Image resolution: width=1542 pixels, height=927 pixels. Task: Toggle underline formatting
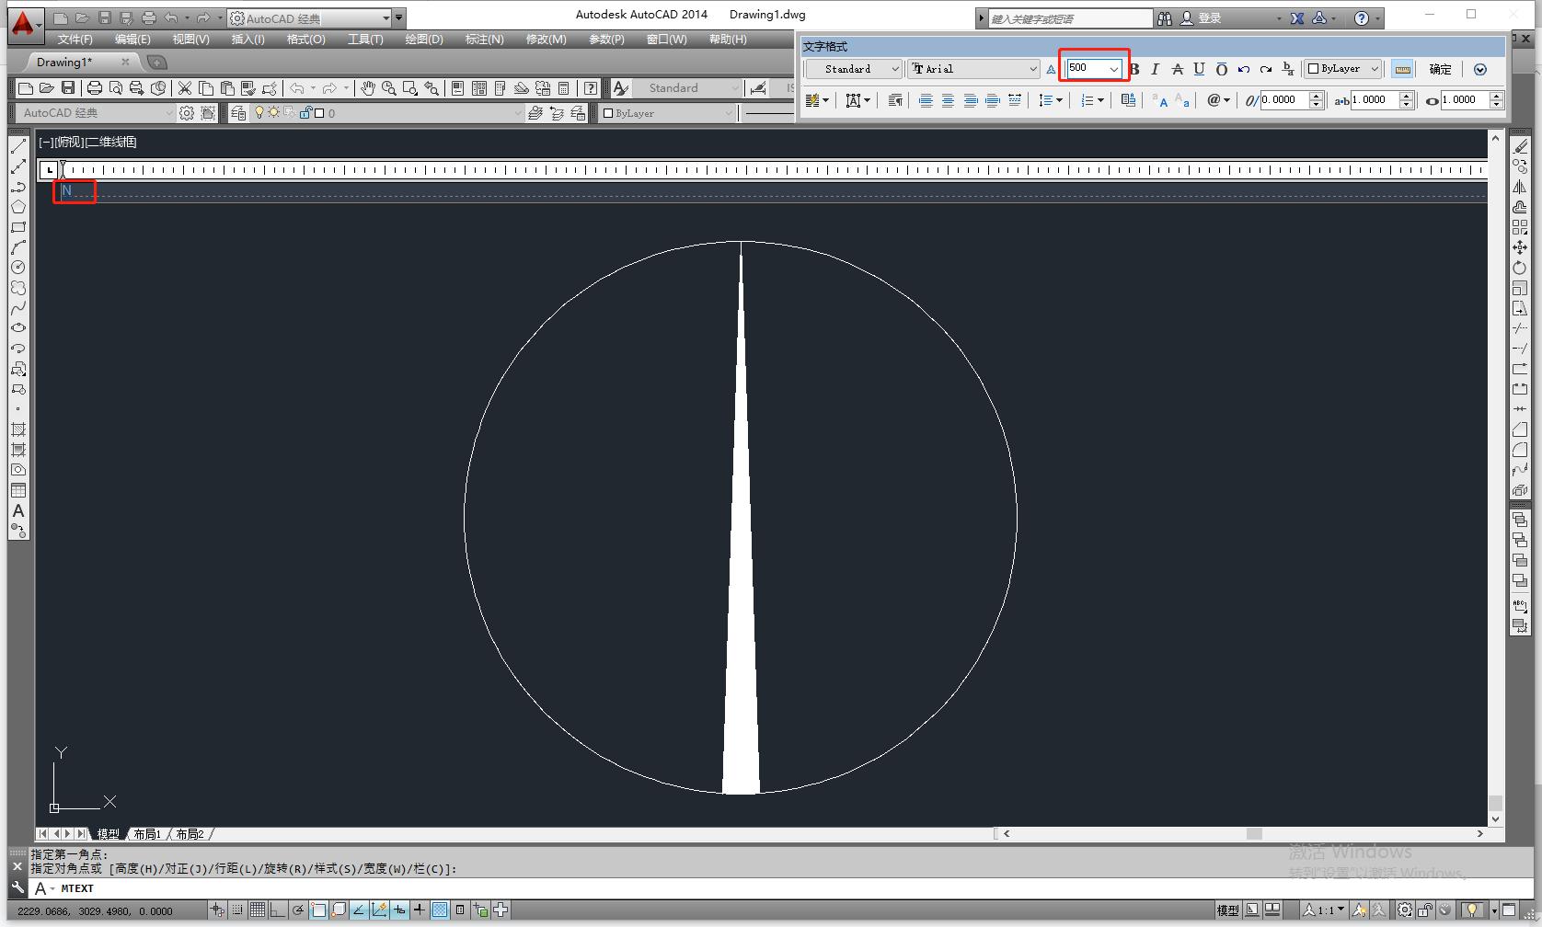[1198, 68]
